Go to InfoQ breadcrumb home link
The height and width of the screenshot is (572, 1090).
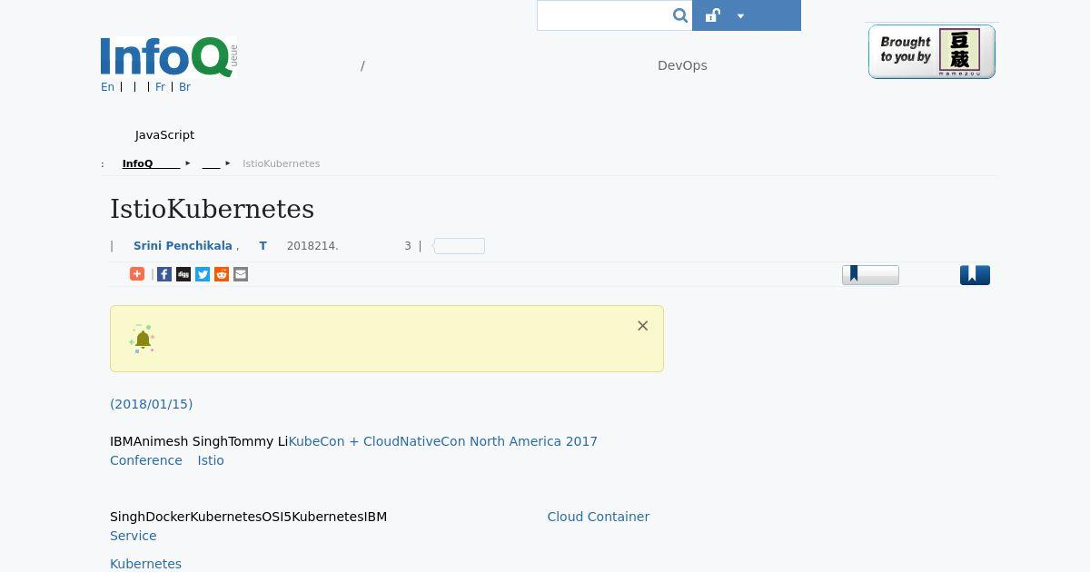[151, 163]
